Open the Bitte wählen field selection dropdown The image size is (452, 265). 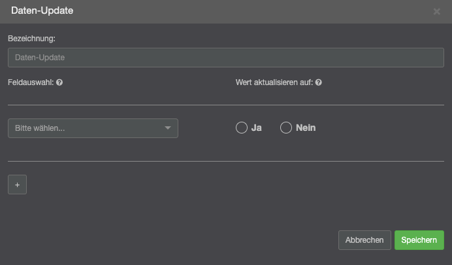85,128
